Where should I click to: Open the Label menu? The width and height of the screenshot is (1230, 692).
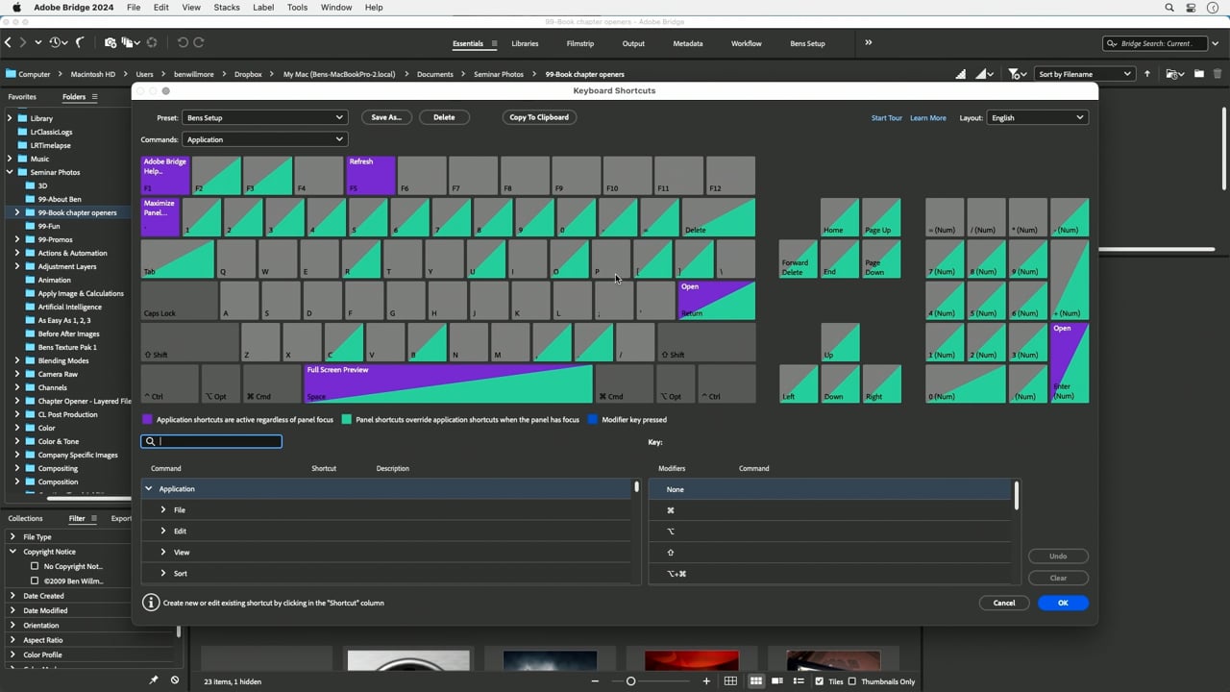262,8
